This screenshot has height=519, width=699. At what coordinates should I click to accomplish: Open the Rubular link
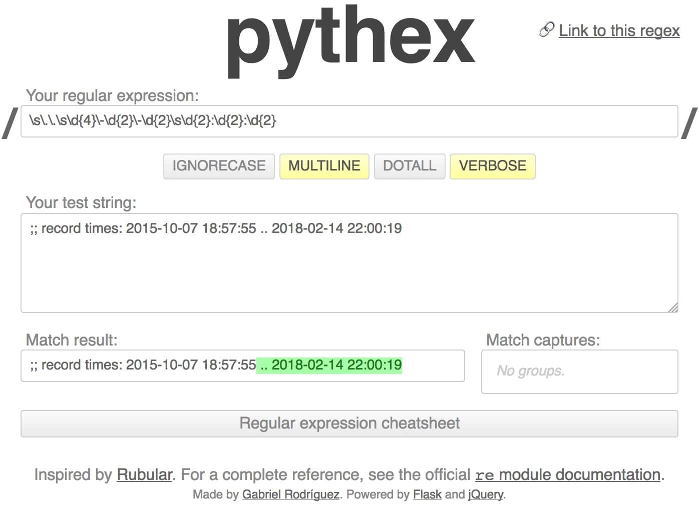point(144,474)
